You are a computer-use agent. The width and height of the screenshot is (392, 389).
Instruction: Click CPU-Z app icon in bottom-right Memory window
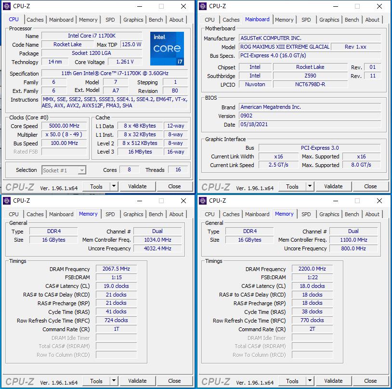click(203, 201)
